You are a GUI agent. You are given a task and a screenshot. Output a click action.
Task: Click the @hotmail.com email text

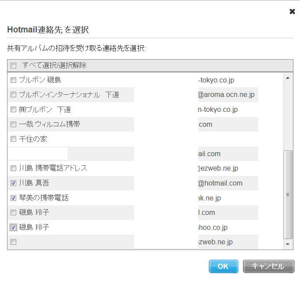click(220, 183)
